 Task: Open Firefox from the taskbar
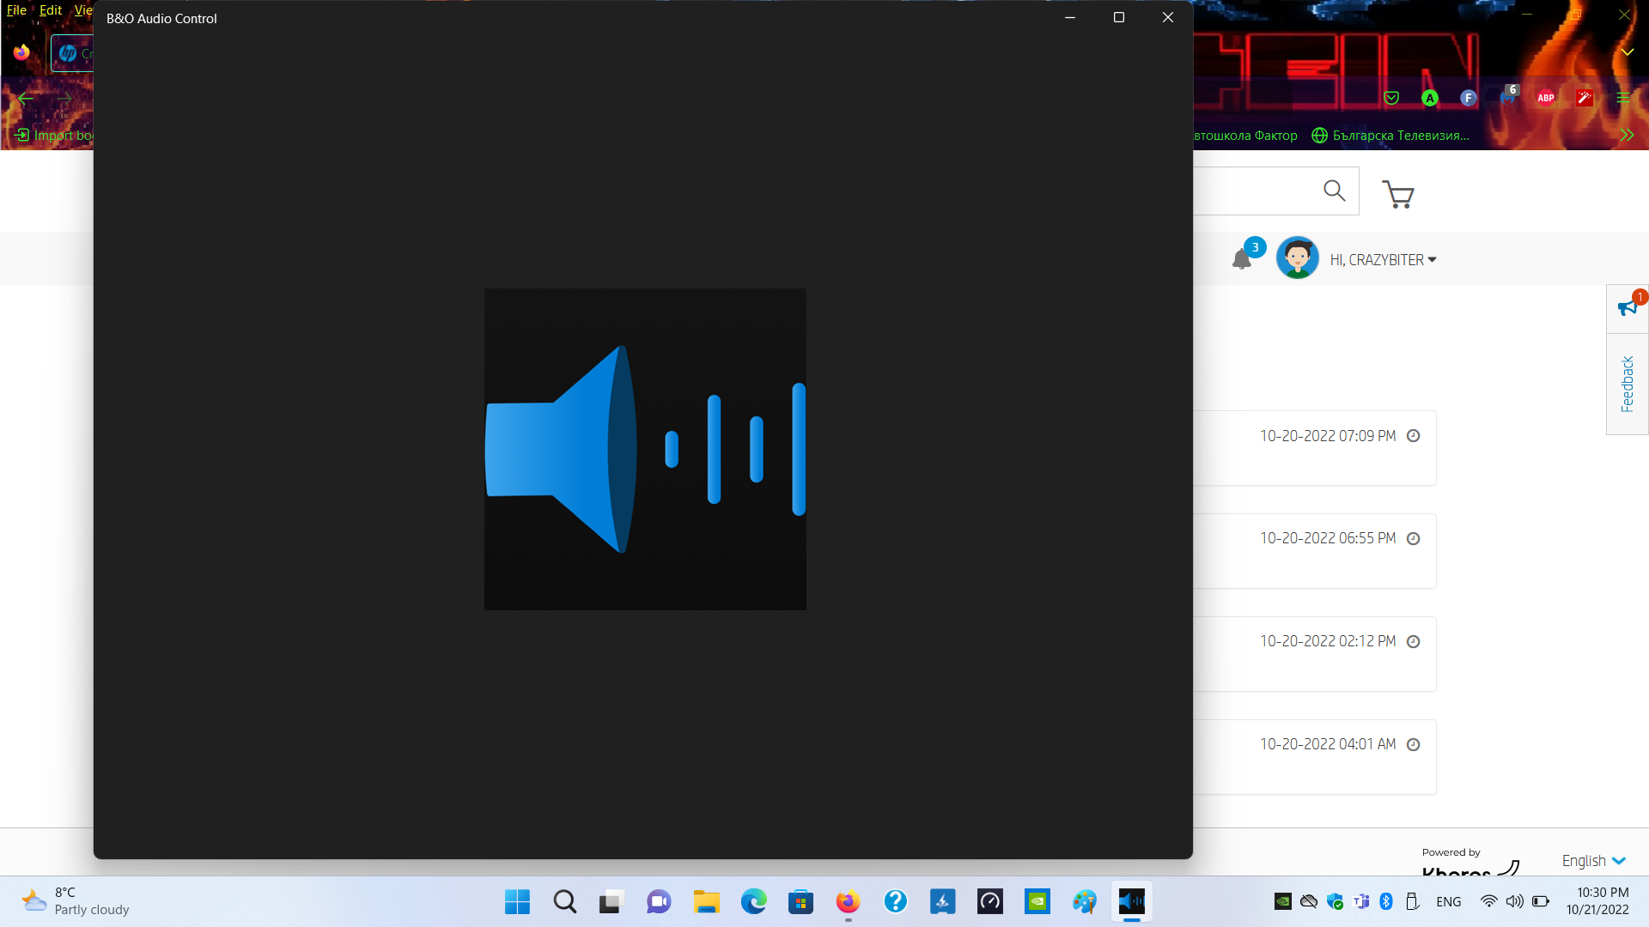(848, 901)
